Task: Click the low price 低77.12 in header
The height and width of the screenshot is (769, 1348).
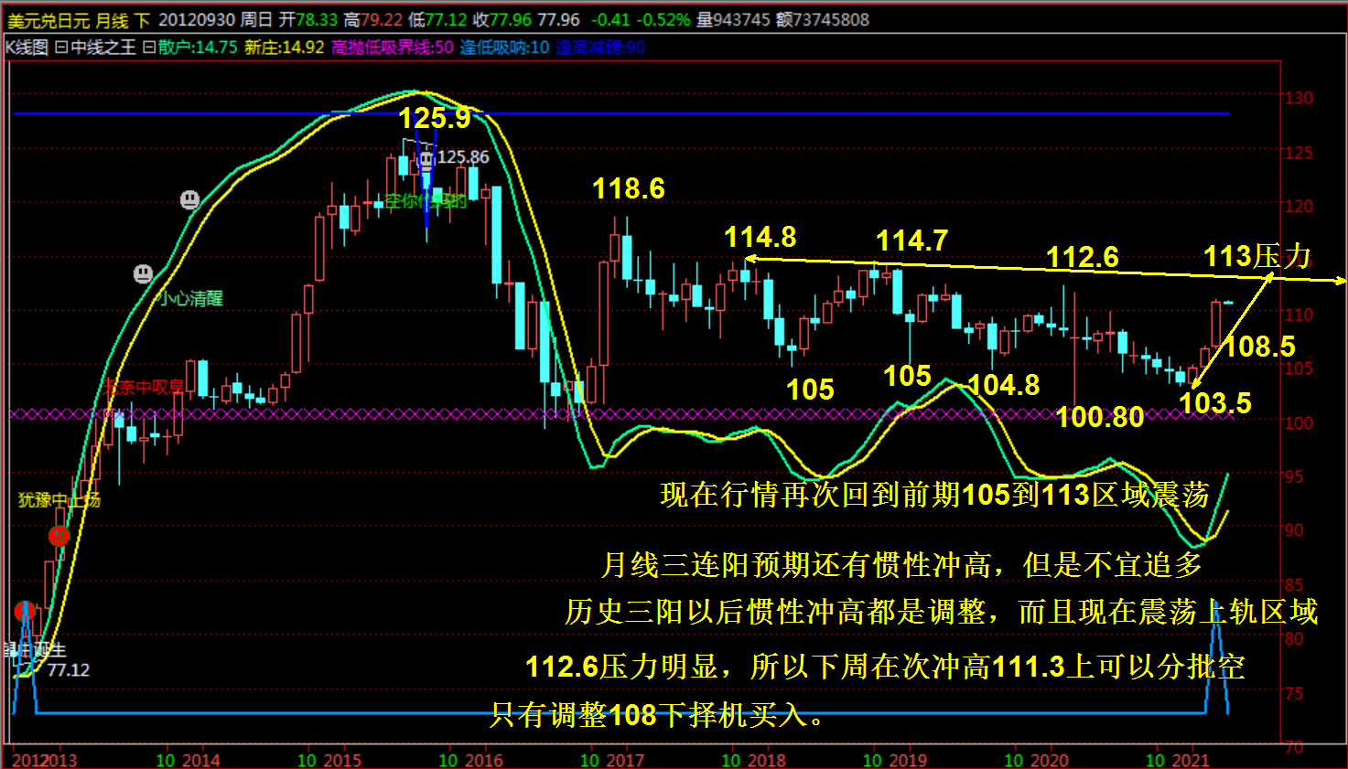Action: coord(437,20)
